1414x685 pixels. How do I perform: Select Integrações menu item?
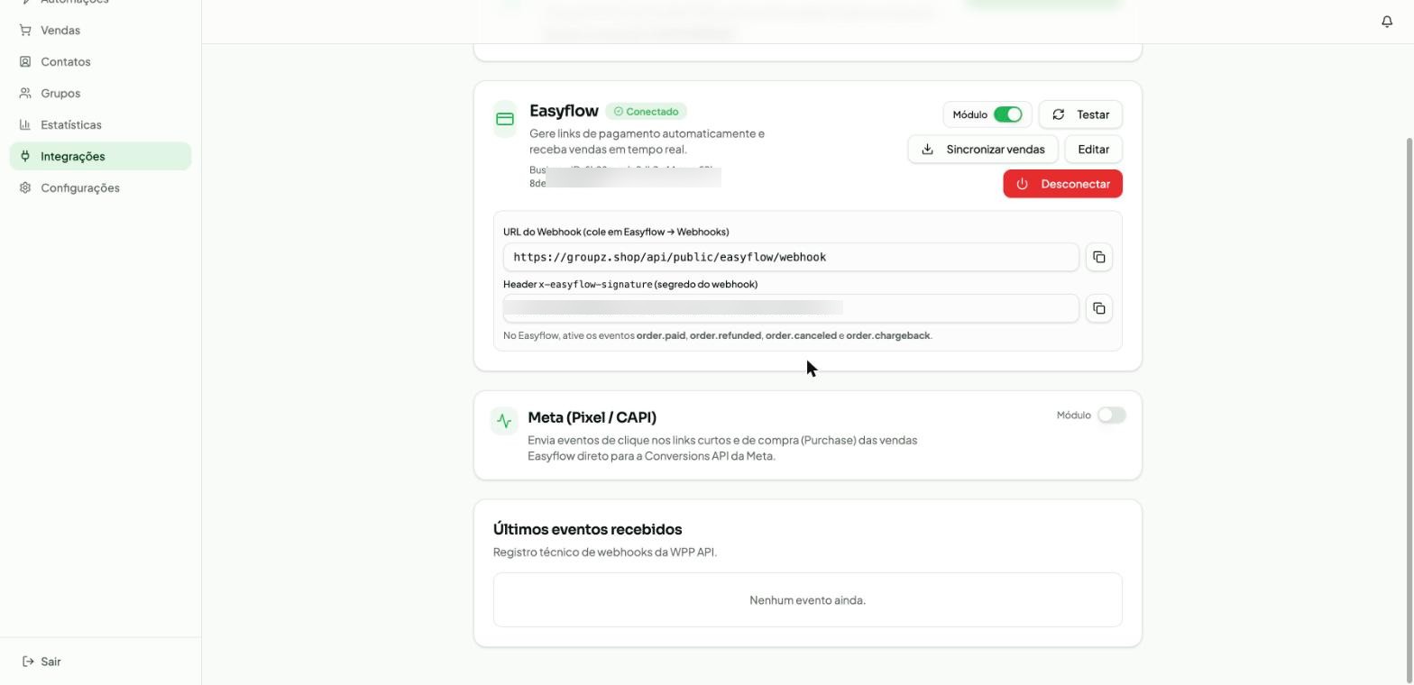point(100,156)
